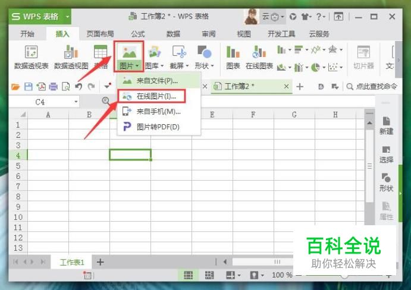Click the help question mark icon
This screenshot has height=290, width=411.
318,17
